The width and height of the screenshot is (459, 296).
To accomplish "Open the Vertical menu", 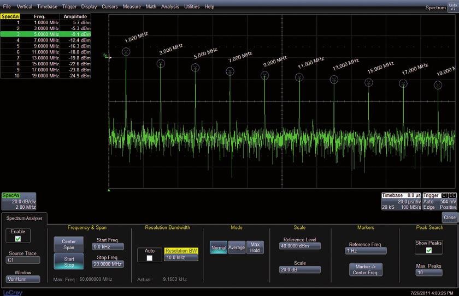I will tap(24, 7).
